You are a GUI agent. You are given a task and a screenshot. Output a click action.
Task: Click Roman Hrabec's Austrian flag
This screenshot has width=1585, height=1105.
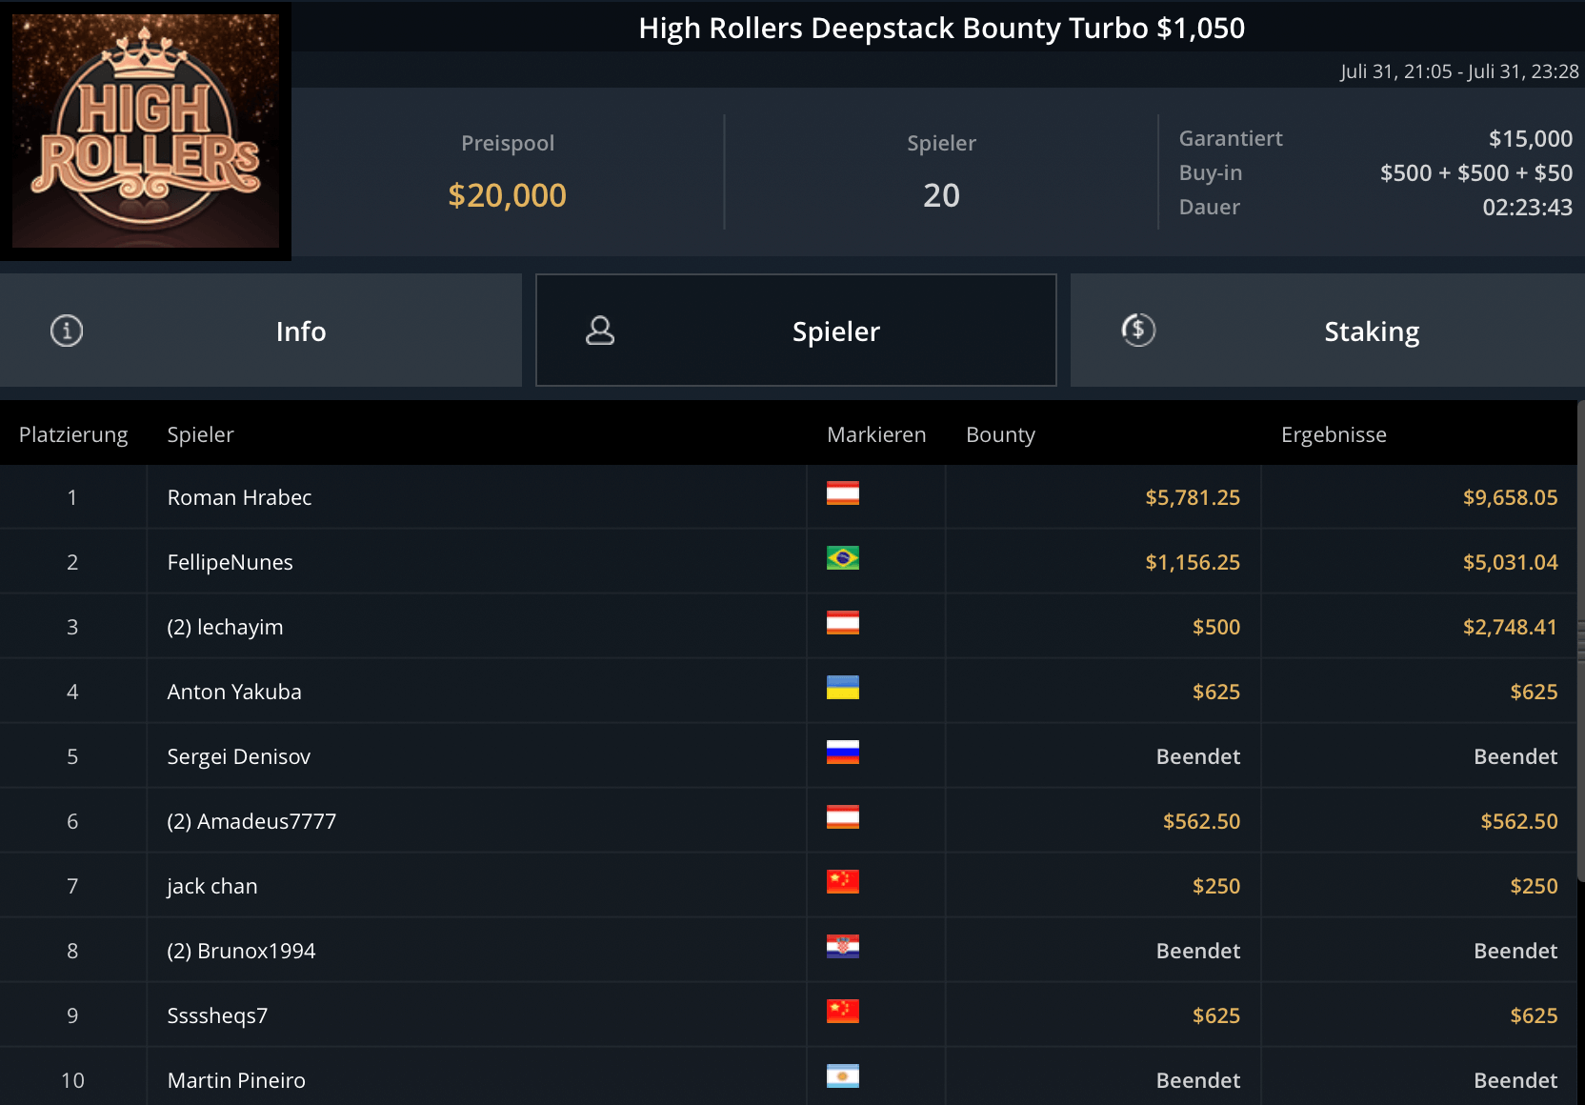click(842, 493)
